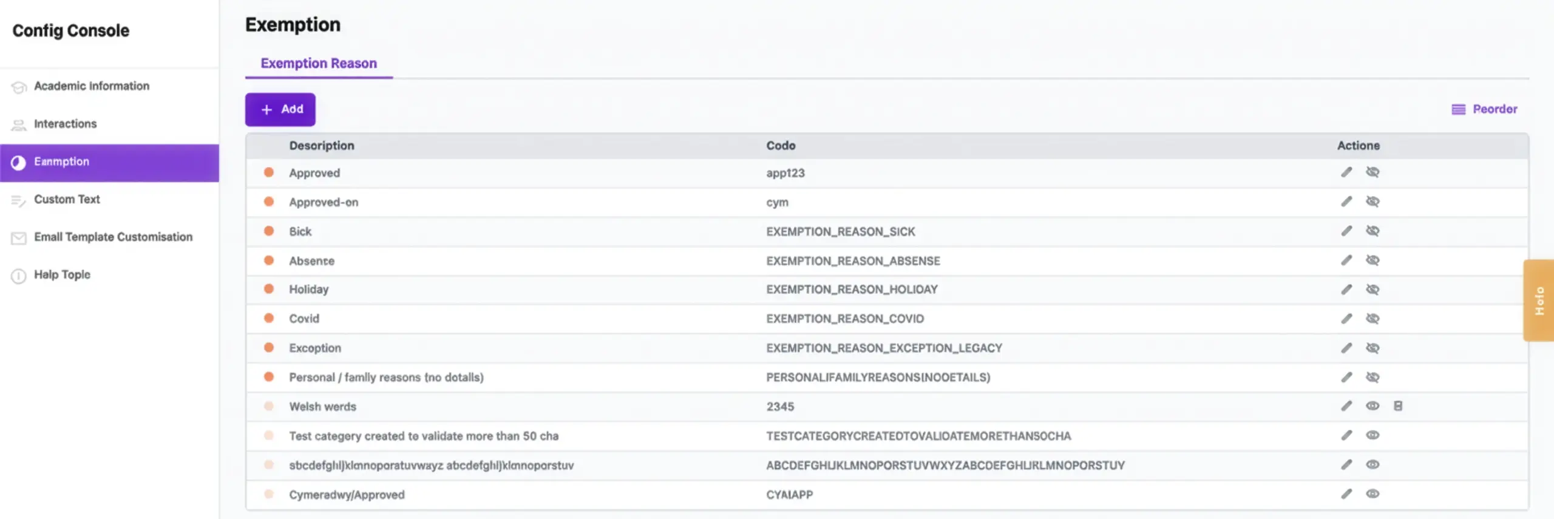Edit the Test category created row

click(1346, 435)
